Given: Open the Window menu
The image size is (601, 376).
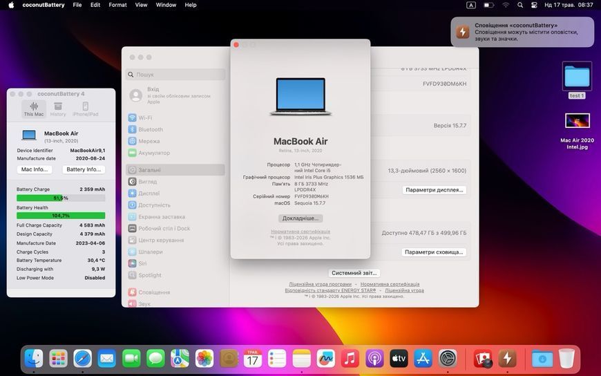Looking at the screenshot, I should tap(166, 5).
